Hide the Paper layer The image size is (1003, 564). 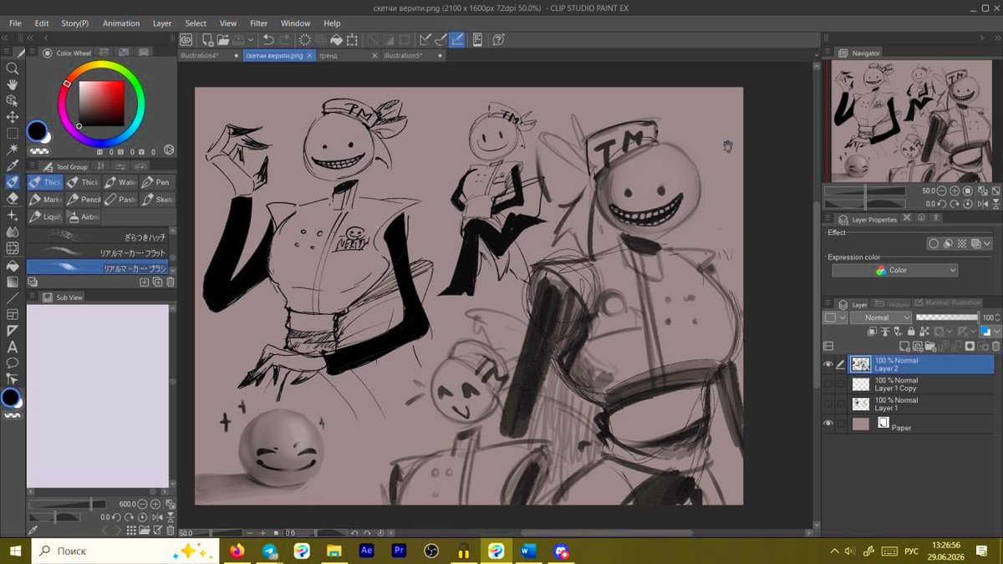[x=828, y=424]
